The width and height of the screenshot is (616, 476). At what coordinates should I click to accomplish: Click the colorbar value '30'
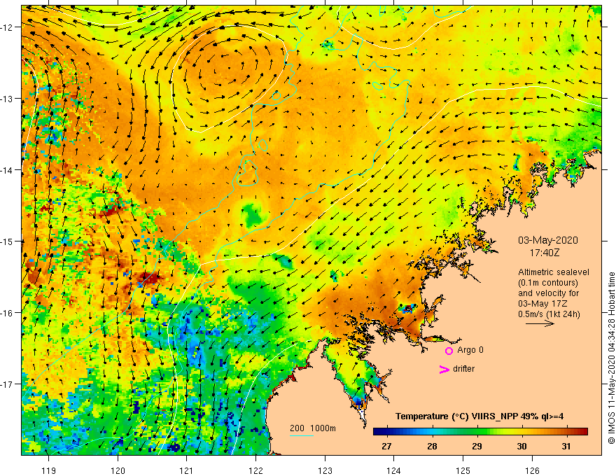(x=521, y=446)
